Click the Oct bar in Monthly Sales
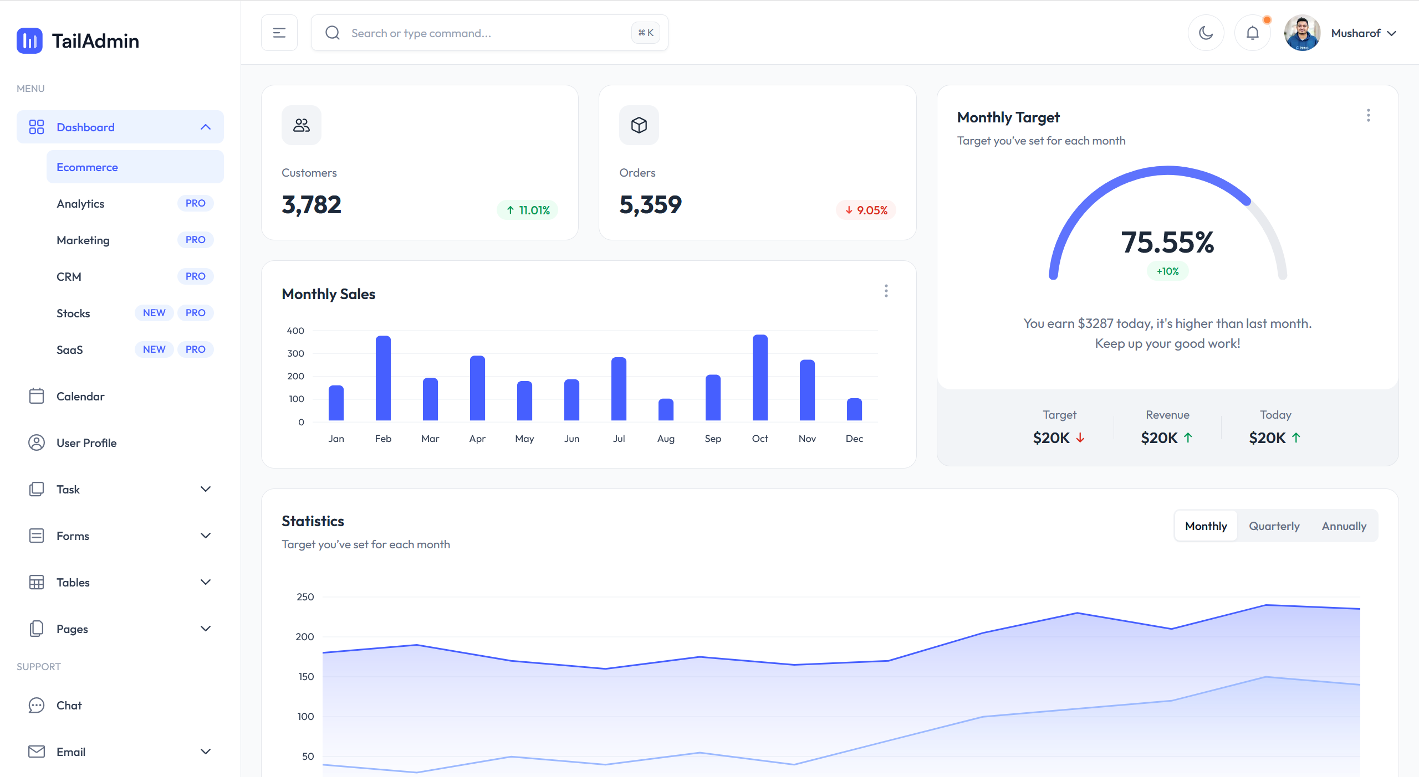 coord(760,378)
